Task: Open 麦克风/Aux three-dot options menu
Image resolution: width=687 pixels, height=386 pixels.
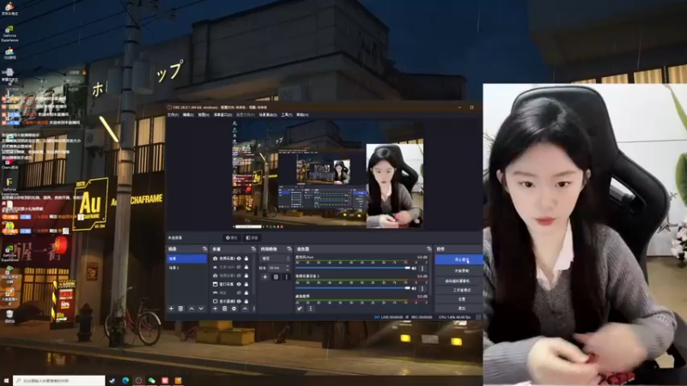Action: (423, 268)
